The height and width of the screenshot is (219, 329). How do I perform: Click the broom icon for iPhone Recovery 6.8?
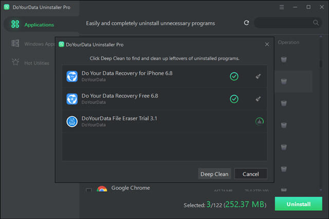pyautogui.click(x=258, y=77)
